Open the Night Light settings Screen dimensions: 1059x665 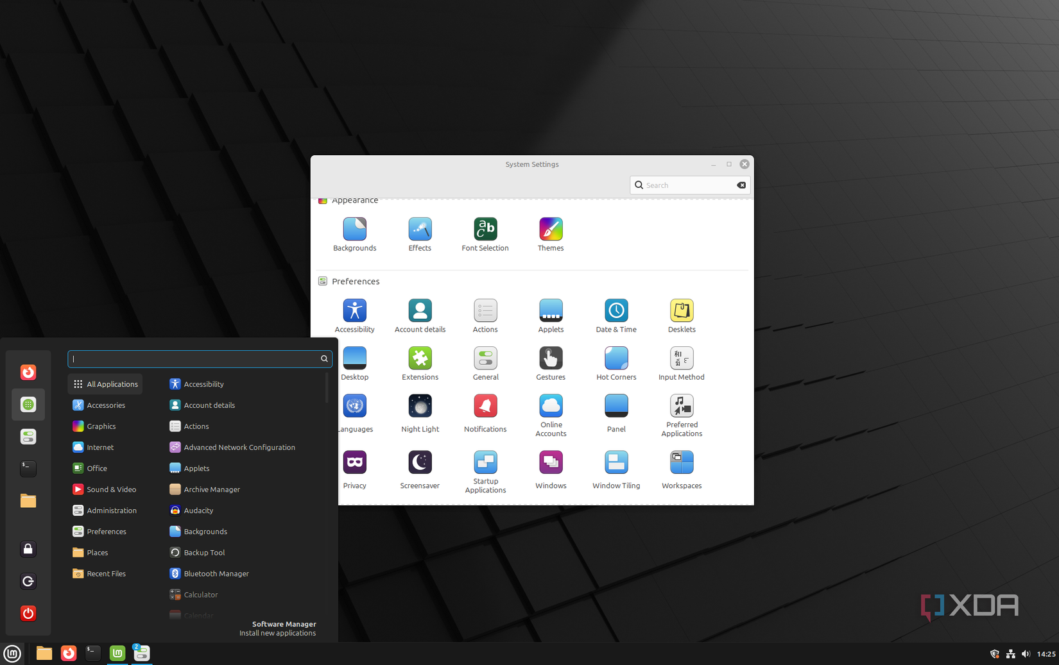[420, 412]
